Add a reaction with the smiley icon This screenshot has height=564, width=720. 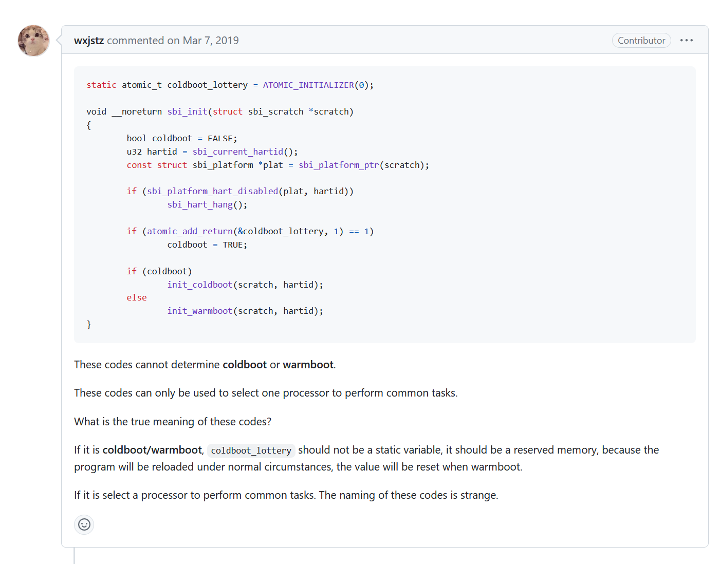(84, 524)
